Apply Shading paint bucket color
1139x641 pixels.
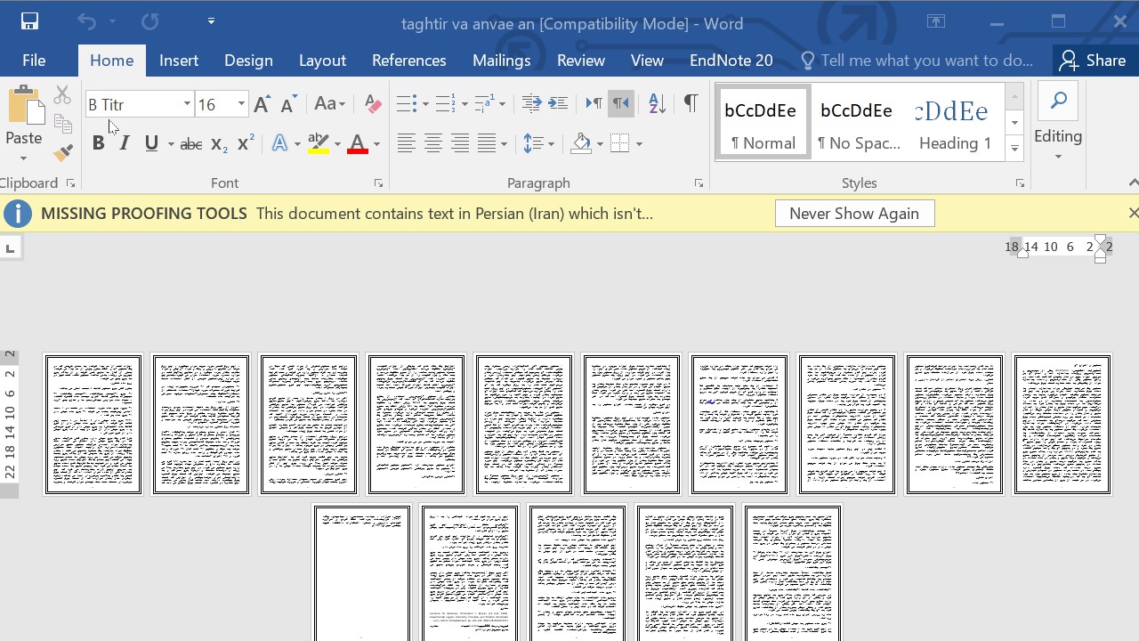point(582,144)
